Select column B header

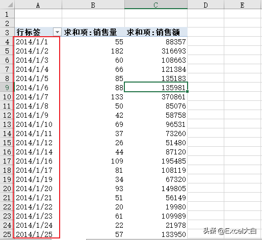(x=93, y=5)
